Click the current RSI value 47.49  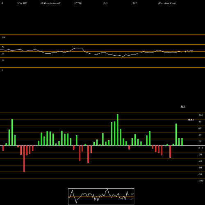click(189, 51)
